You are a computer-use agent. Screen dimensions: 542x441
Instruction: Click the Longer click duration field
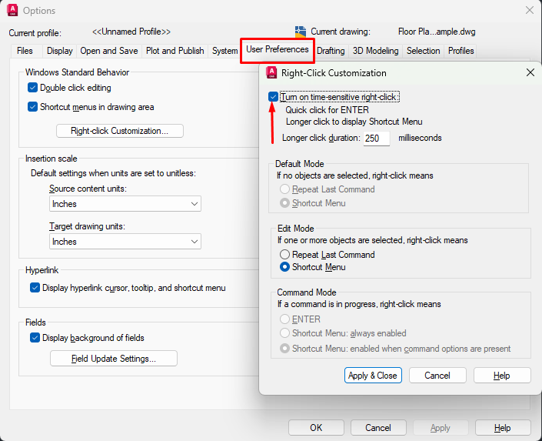377,138
